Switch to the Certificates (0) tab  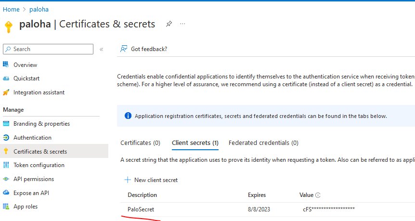pos(140,143)
